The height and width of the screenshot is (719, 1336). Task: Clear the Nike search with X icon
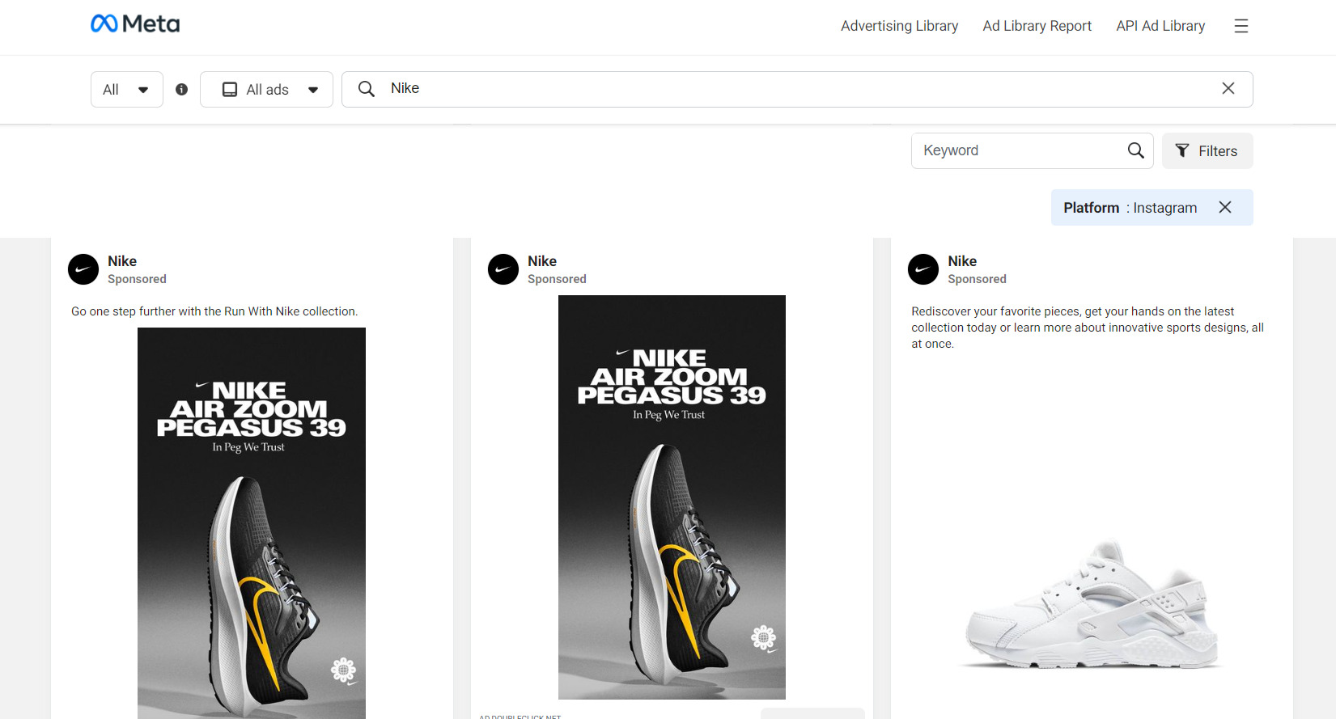pos(1228,88)
